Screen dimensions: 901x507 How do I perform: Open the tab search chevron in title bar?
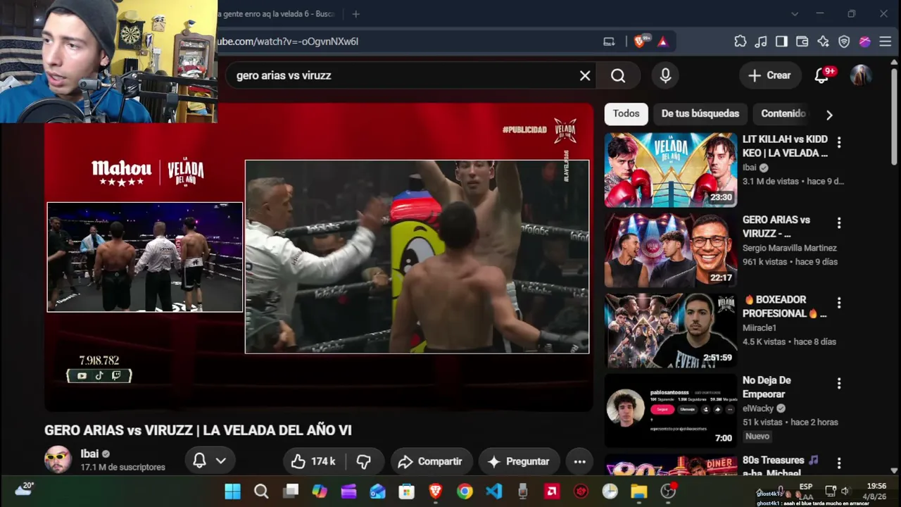coord(795,14)
